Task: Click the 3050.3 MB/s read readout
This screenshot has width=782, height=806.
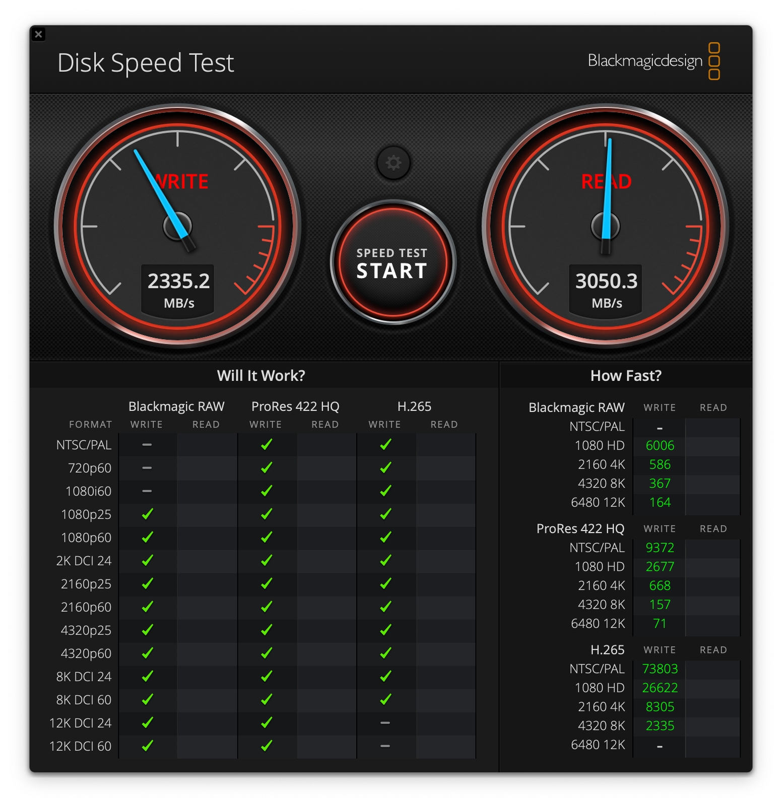Action: point(606,290)
